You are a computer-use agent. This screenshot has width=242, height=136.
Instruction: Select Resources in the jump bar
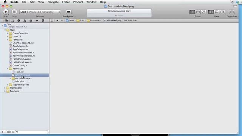pyautogui.click(x=94, y=20)
